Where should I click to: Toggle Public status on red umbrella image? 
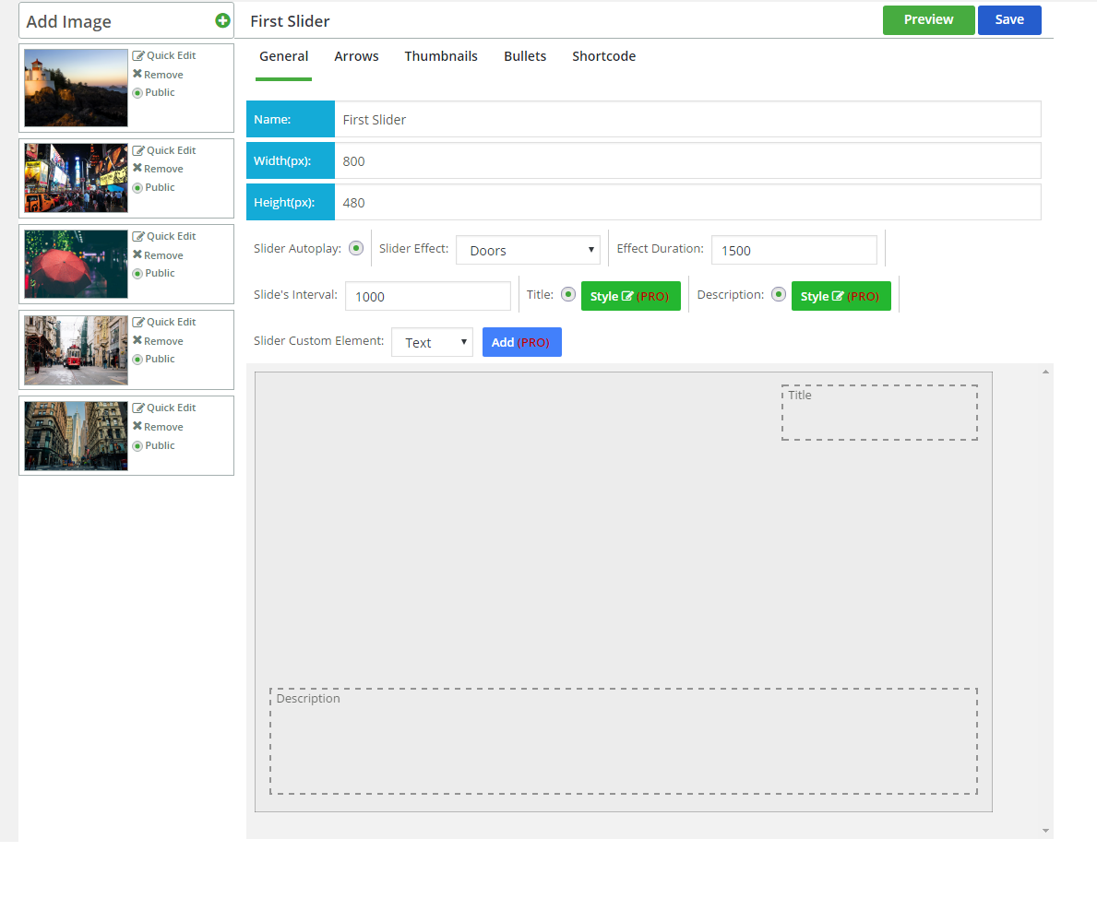[137, 274]
